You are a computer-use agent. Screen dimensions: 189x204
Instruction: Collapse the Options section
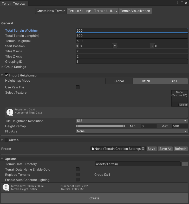tap(2, 159)
